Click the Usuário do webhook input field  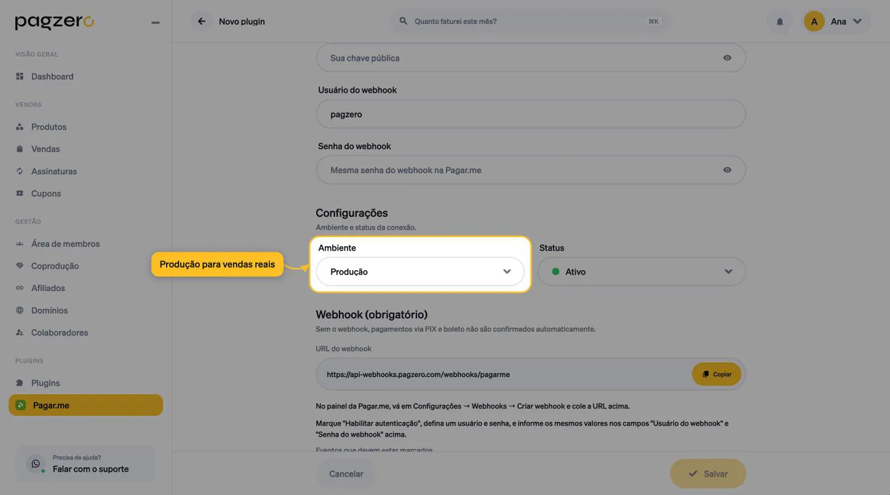coord(531,114)
